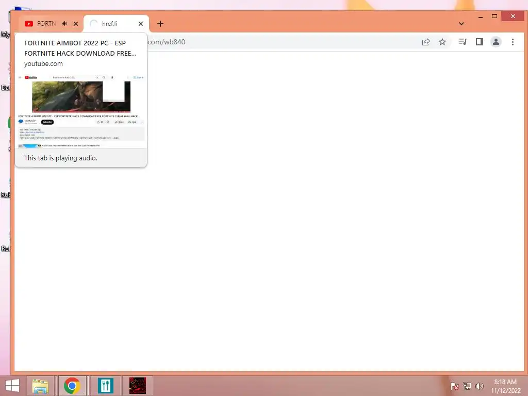The image size is (528, 396).
Task: Mute the audio speaker icon on YouTube tab
Action: [x=64, y=24]
